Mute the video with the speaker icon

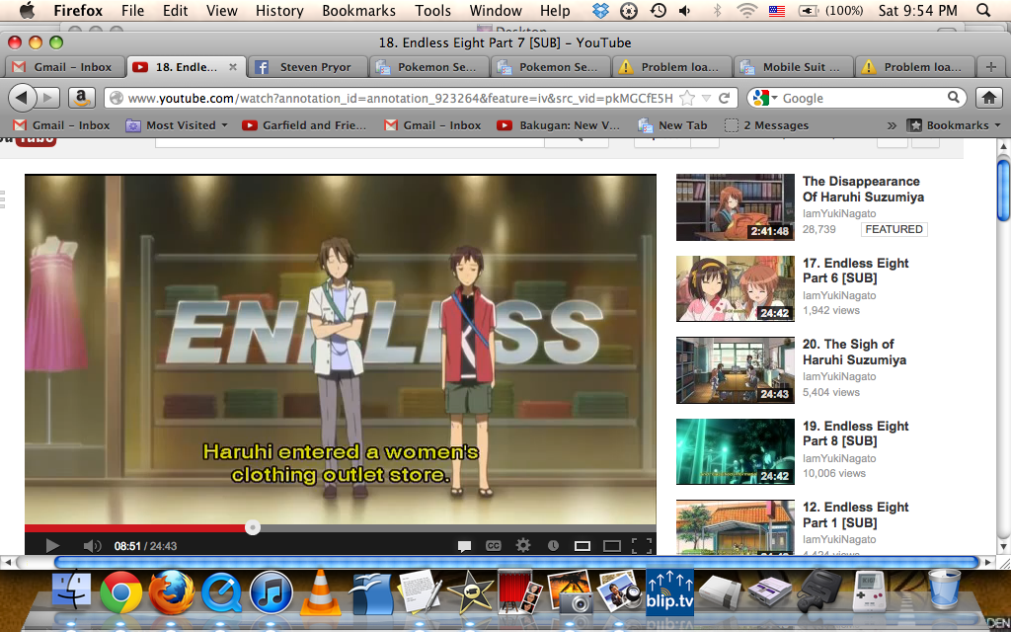click(x=92, y=545)
